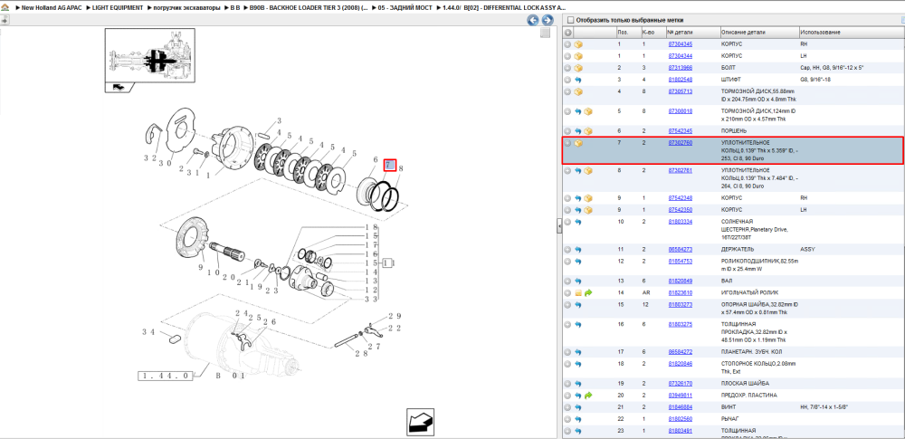Click the large black arrow below the diagram
Viewport: 905px width, 439px height.
(x=420, y=423)
